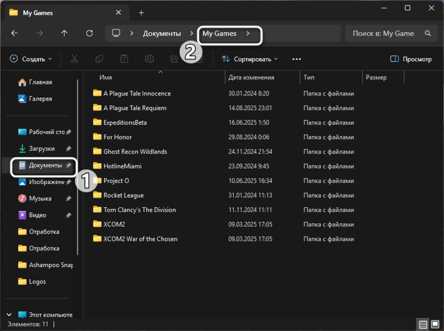Open the Сортировать dropdown
This screenshot has width=444, height=331.
[x=250, y=59]
